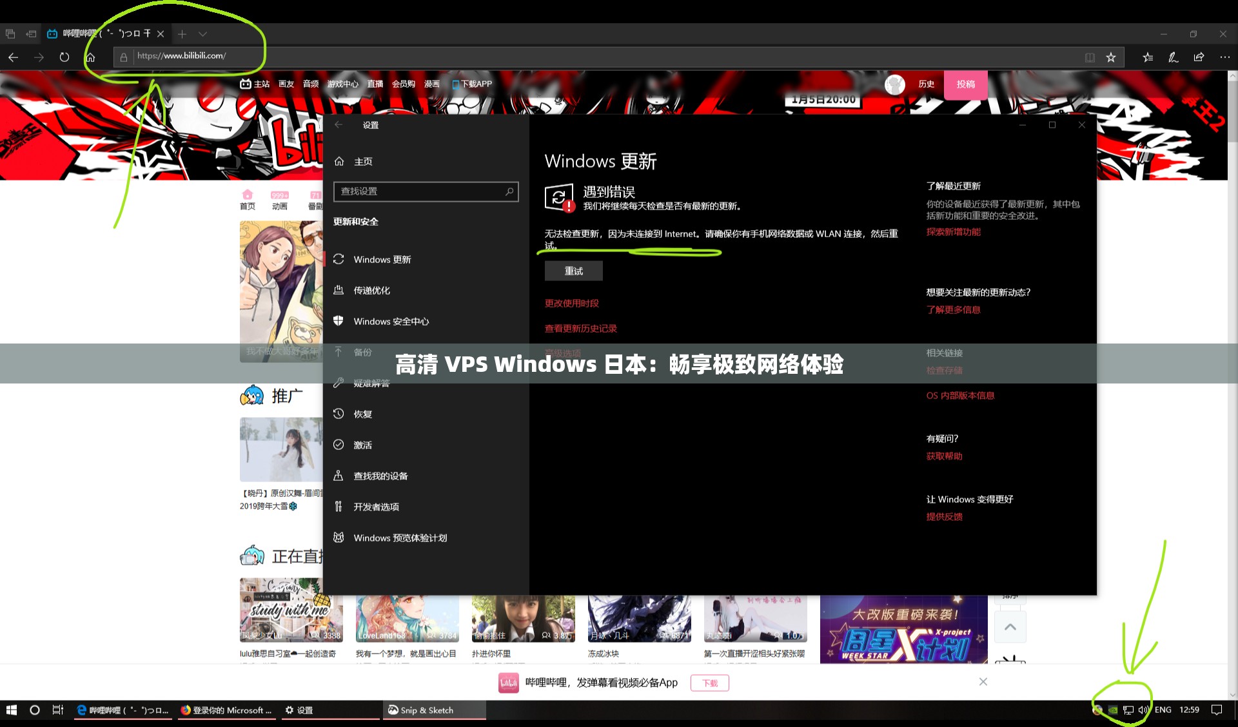Image resolution: width=1238 pixels, height=727 pixels.
Task: Select 激活 in the settings sidebar
Action: click(x=362, y=445)
